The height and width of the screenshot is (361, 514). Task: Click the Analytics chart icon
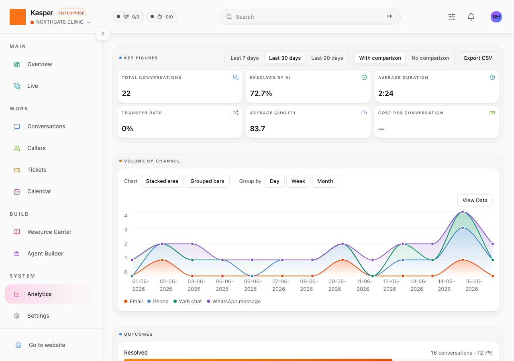pyautogui.click(x=17, y=294)
